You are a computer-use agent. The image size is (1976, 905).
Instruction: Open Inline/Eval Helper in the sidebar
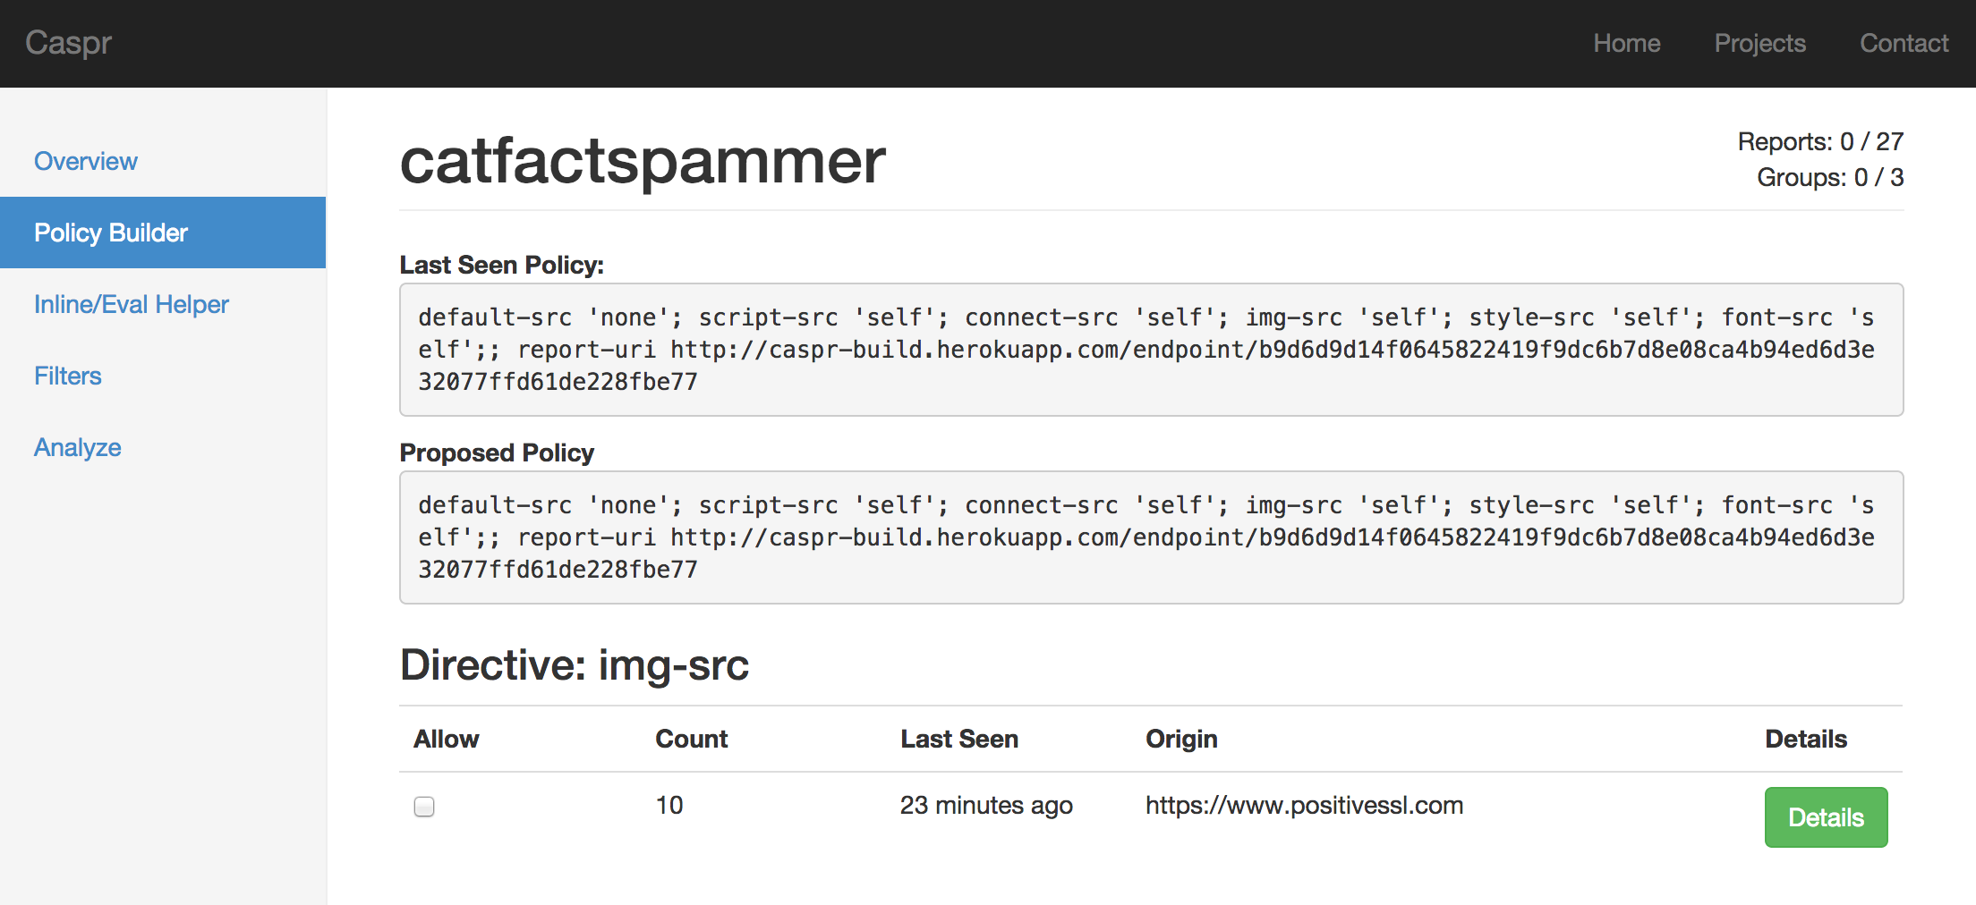(x=163, y=304)
